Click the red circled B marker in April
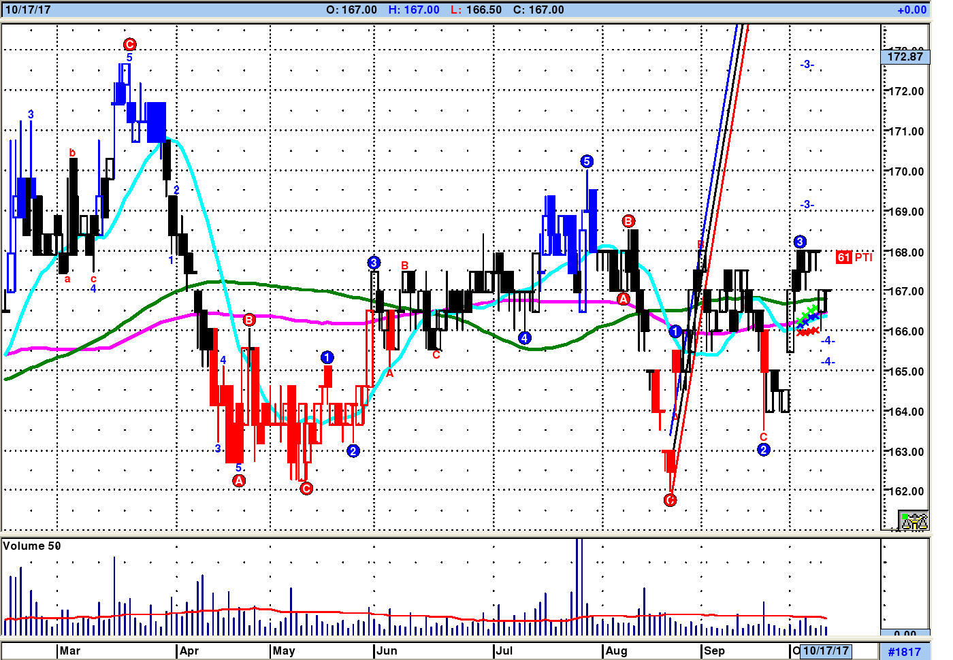 pos(249,320)
